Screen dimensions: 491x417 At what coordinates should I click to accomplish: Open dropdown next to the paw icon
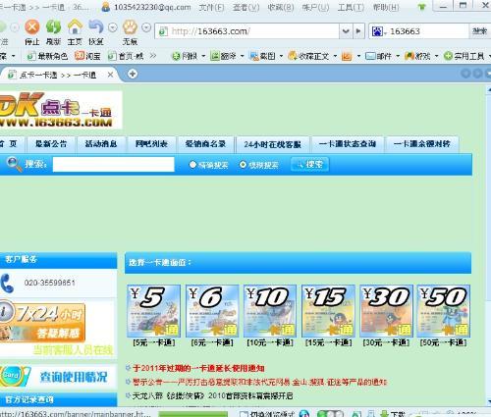pos(146,27)
